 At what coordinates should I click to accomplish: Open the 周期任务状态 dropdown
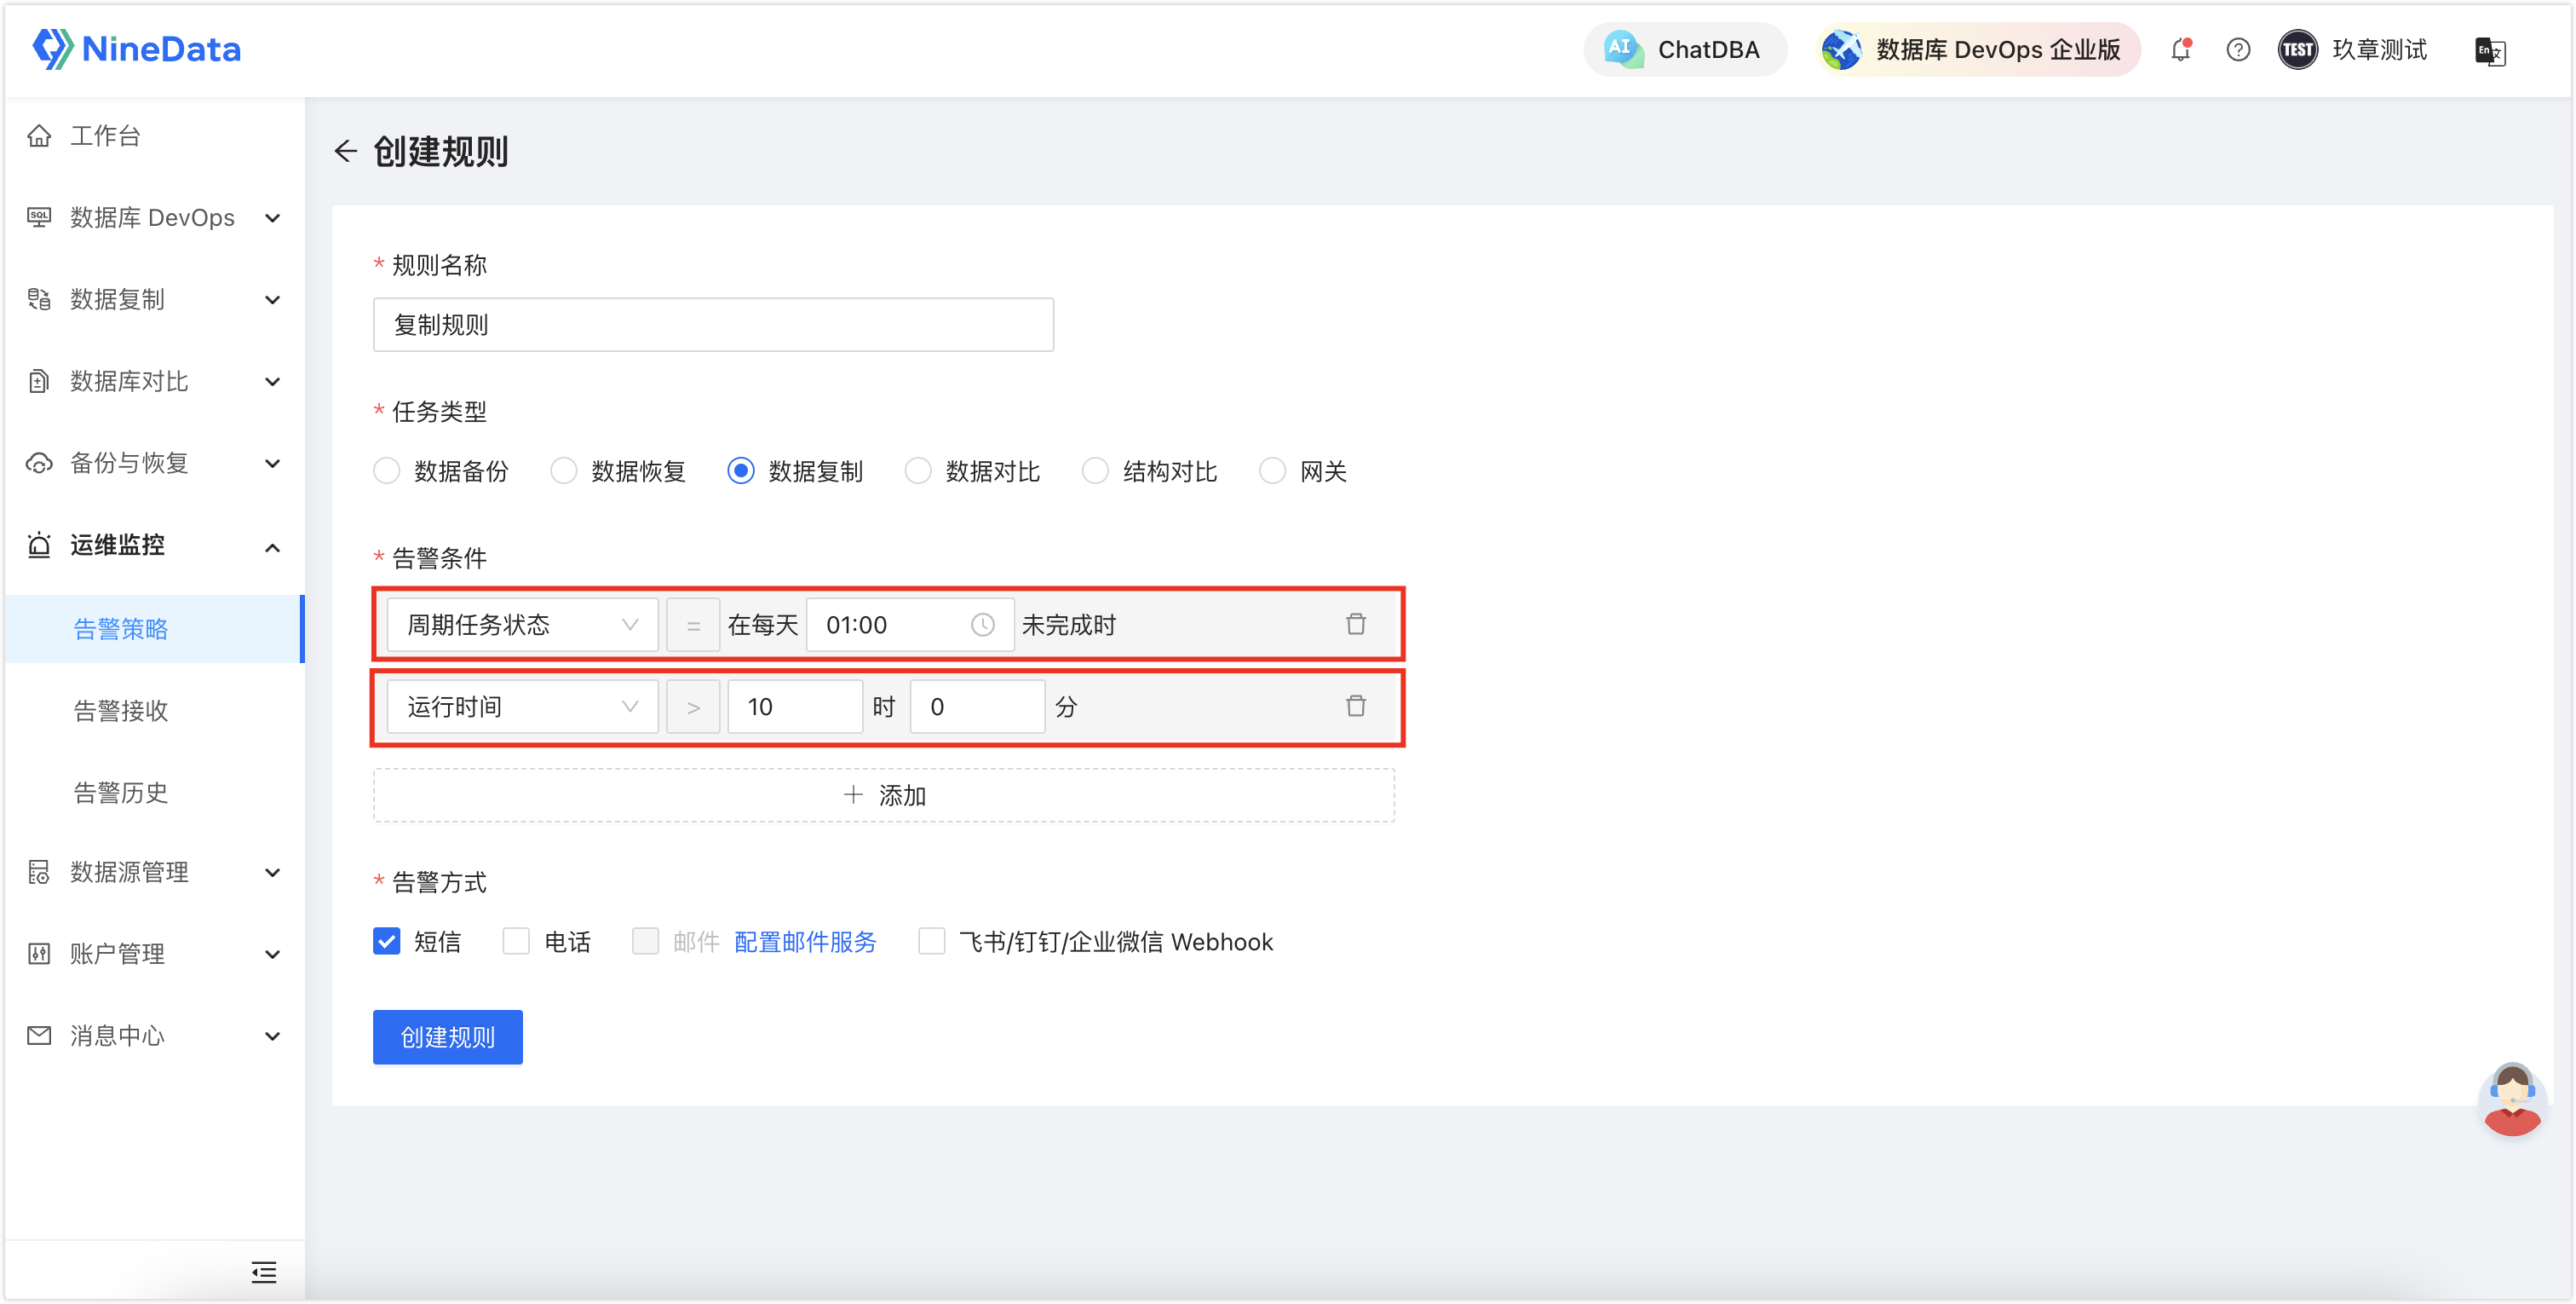pos(522,626)
